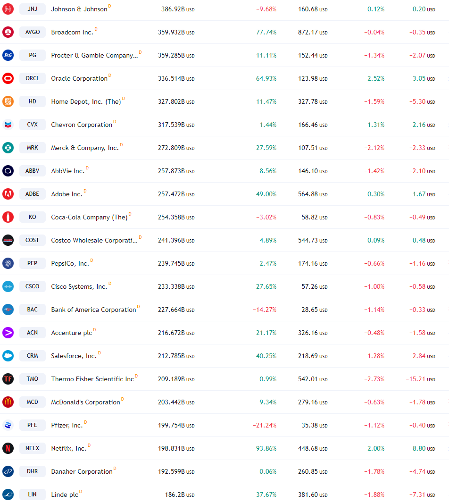
Task: Click Costco price 544.73 USD
Action: (313, 240)
